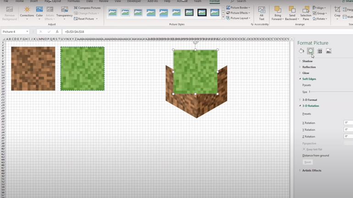The width and height of the screenshot is (353, 198).
Task: Click rotation handle above selected grass picture
Action: pyautogui.click(x=195, y=42)
